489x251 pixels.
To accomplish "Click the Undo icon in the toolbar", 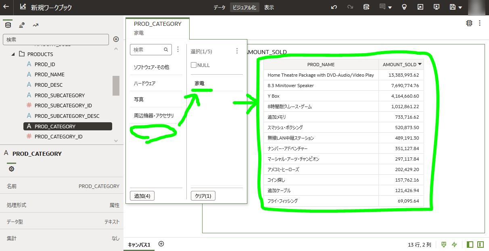I will pyautogui.click(x=334, y=7).
